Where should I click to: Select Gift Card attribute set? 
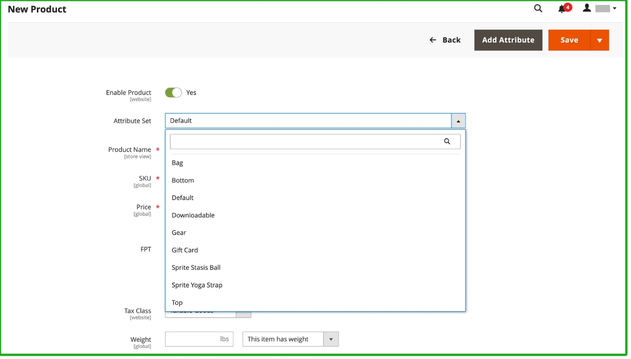pos(184,250)
